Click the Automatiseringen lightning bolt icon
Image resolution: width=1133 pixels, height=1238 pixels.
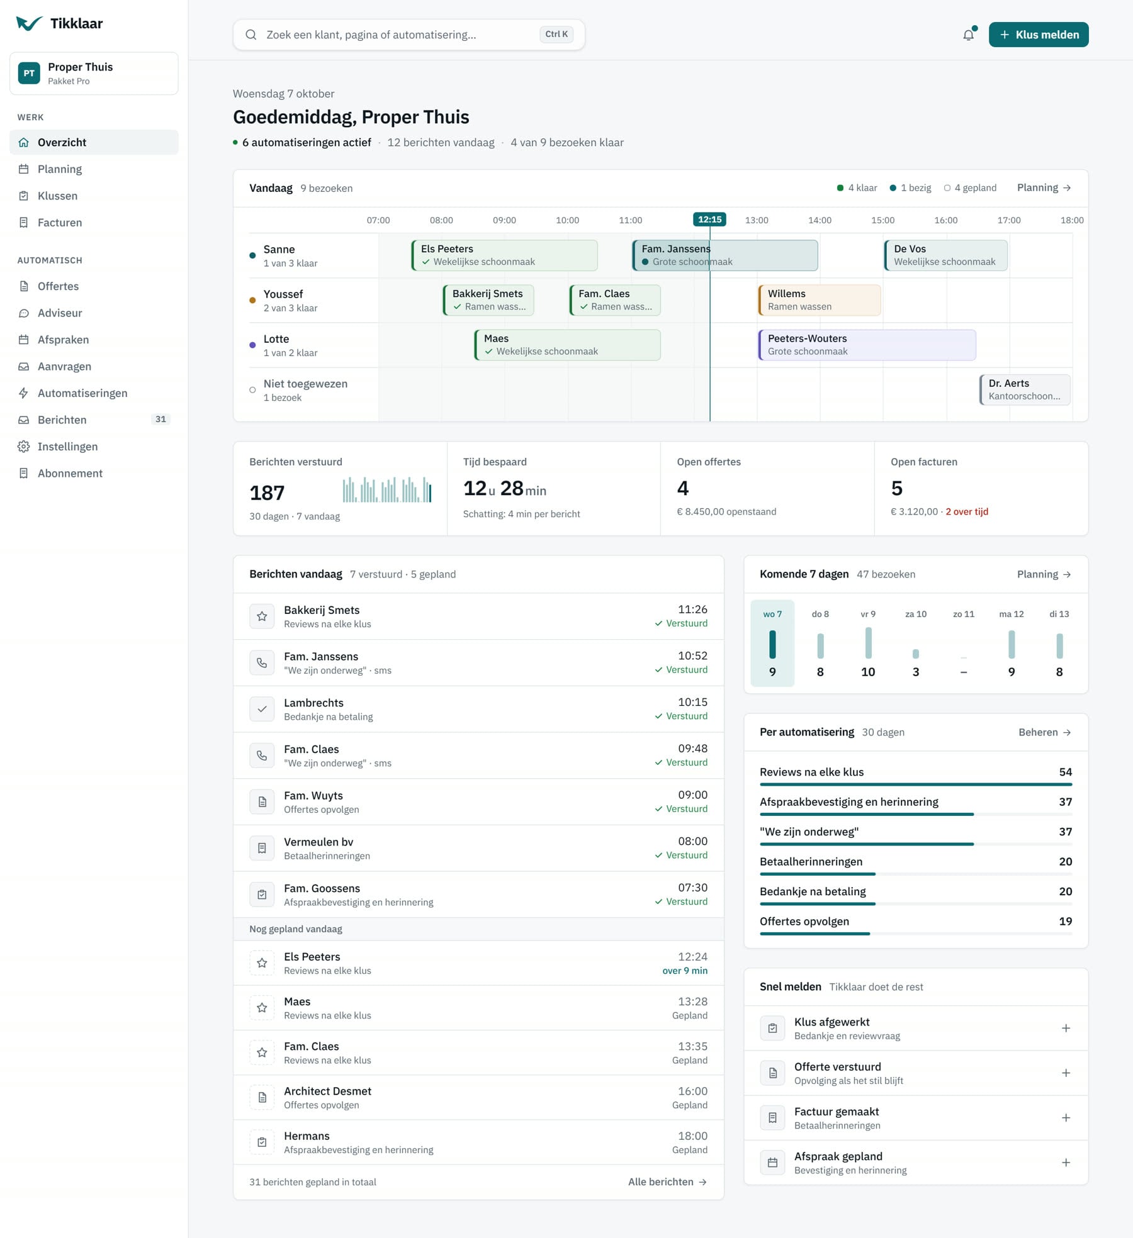[24, 393]
